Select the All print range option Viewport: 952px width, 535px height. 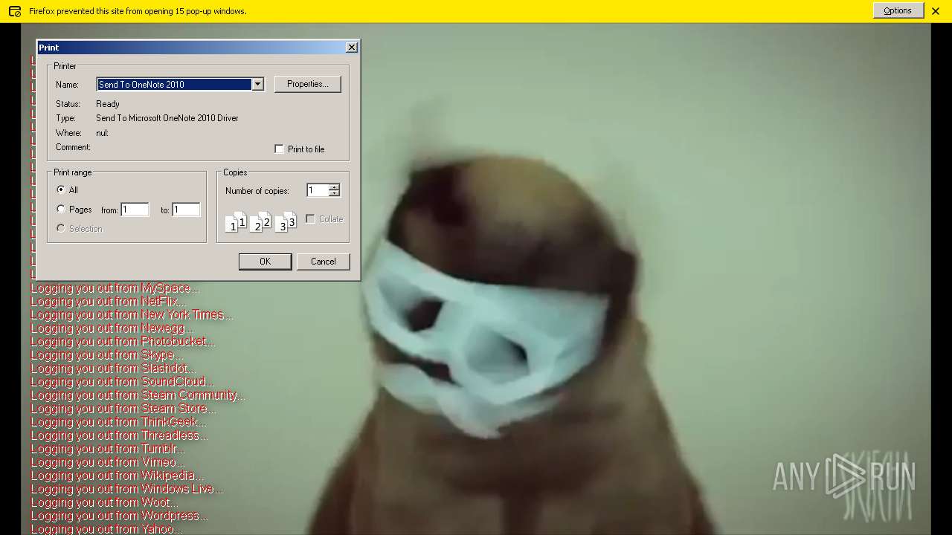tap(61, 190)
